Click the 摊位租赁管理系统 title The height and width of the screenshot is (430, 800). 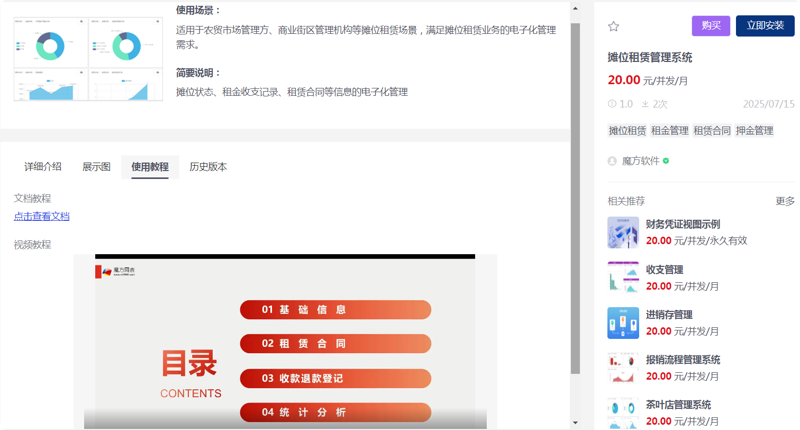pyautogui.click(x=650, y=57)
